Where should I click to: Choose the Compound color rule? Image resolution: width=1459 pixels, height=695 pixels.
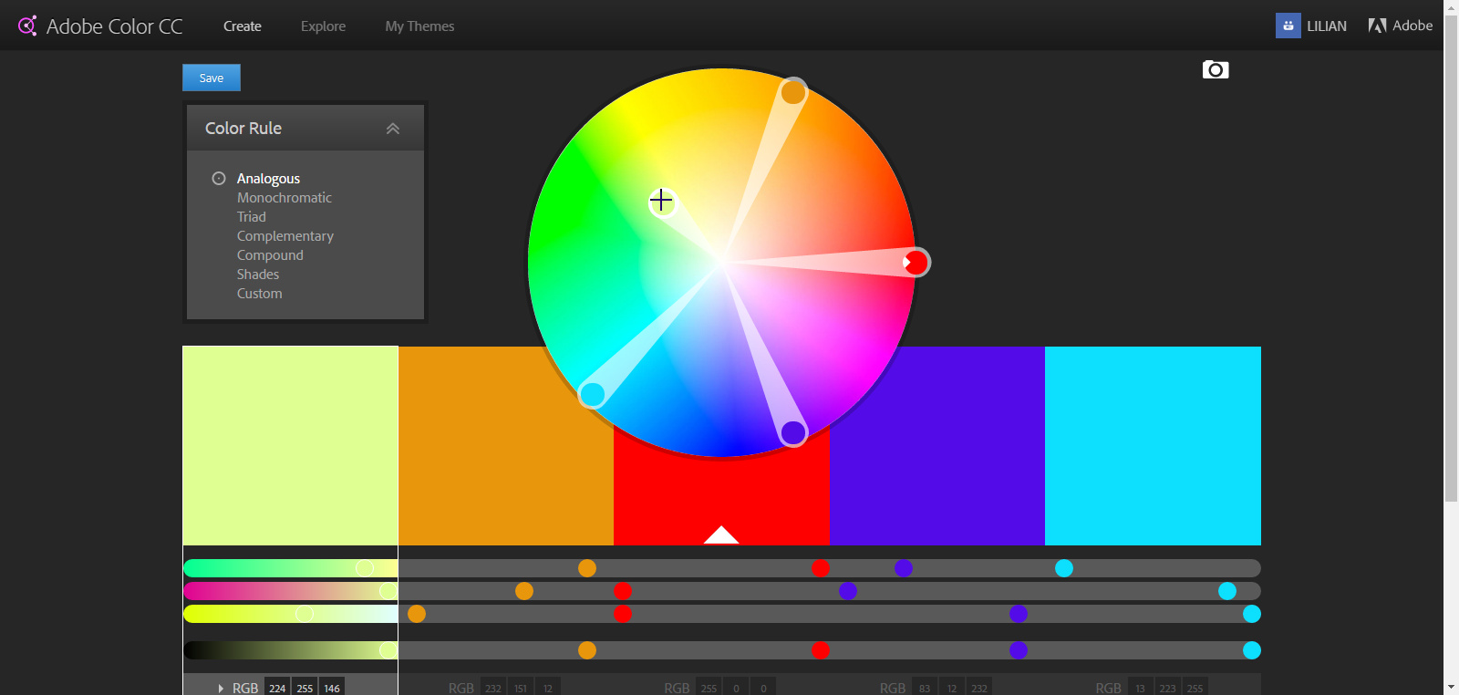tap(270, 255)
